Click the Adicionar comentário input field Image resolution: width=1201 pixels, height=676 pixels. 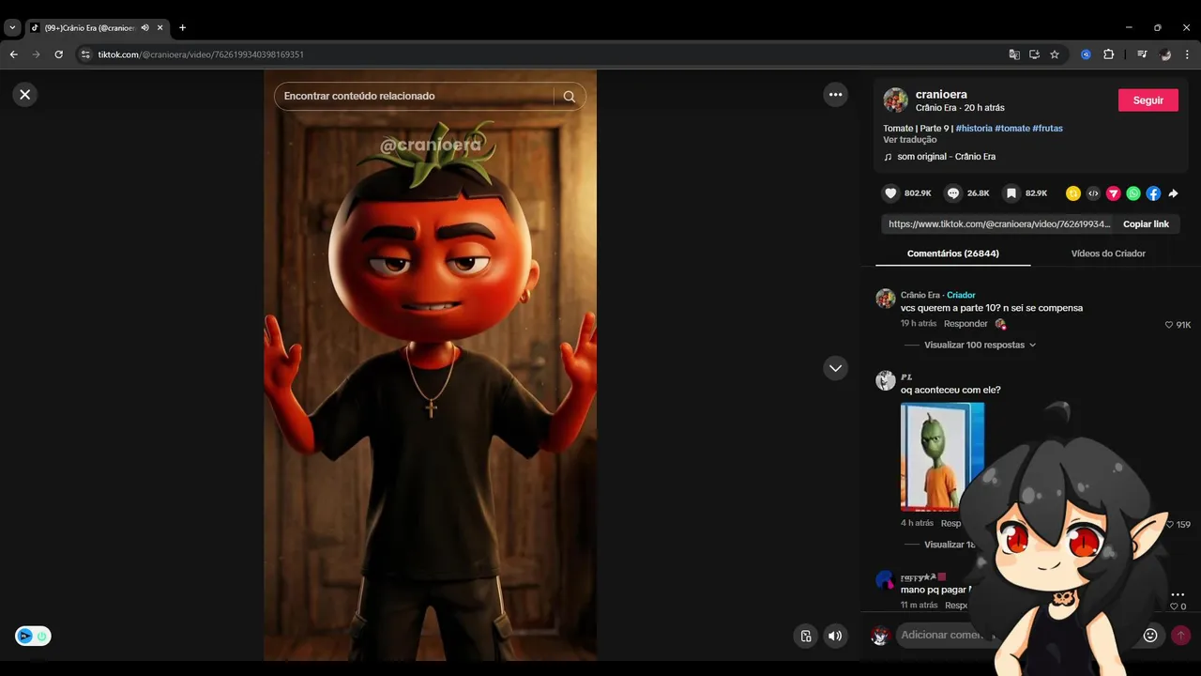[x=1018, y=636]
